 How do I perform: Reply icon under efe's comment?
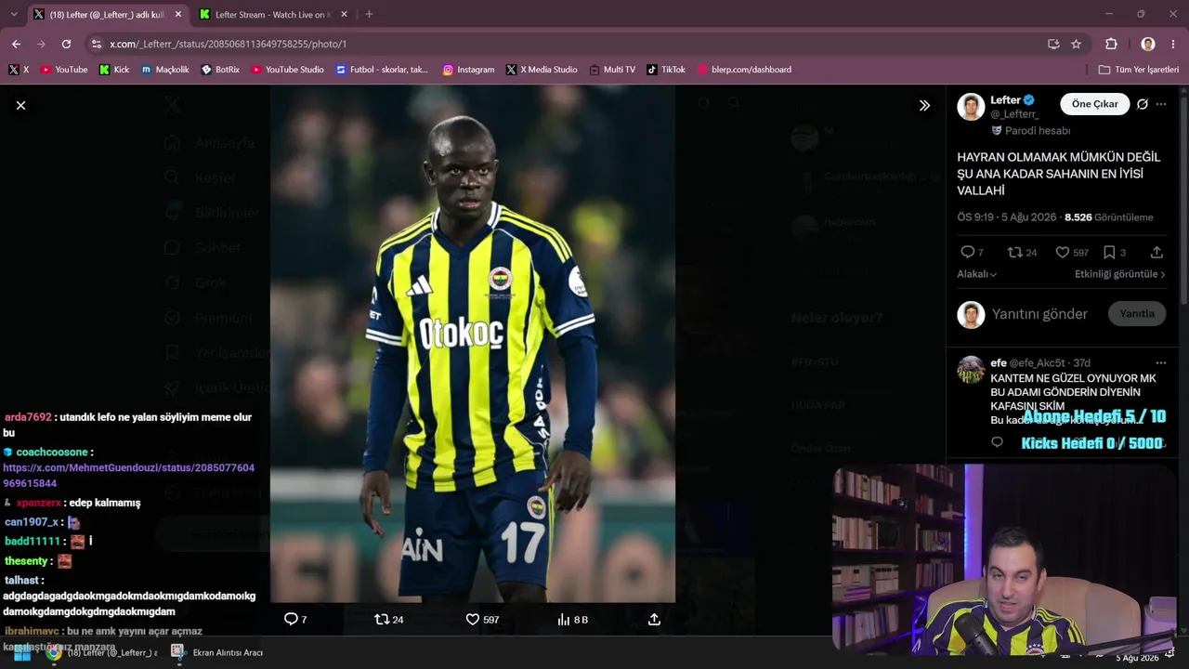tap(998, 442)
